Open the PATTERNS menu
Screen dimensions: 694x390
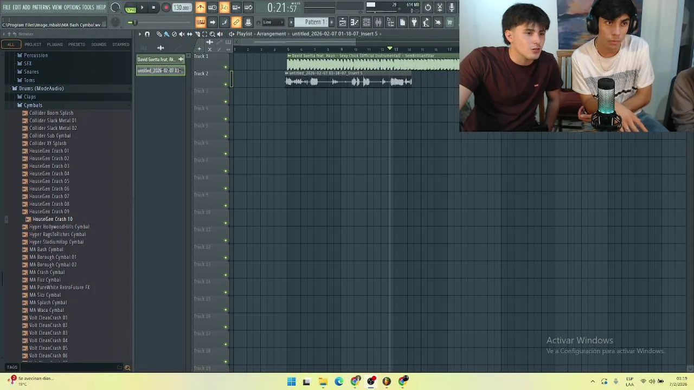tap(41, 7)
